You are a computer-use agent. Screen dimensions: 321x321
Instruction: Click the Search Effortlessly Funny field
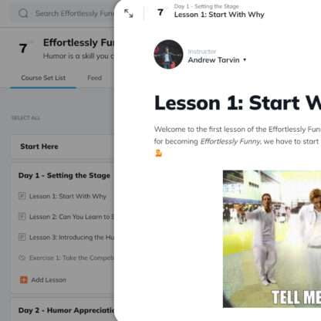[63, 13]
